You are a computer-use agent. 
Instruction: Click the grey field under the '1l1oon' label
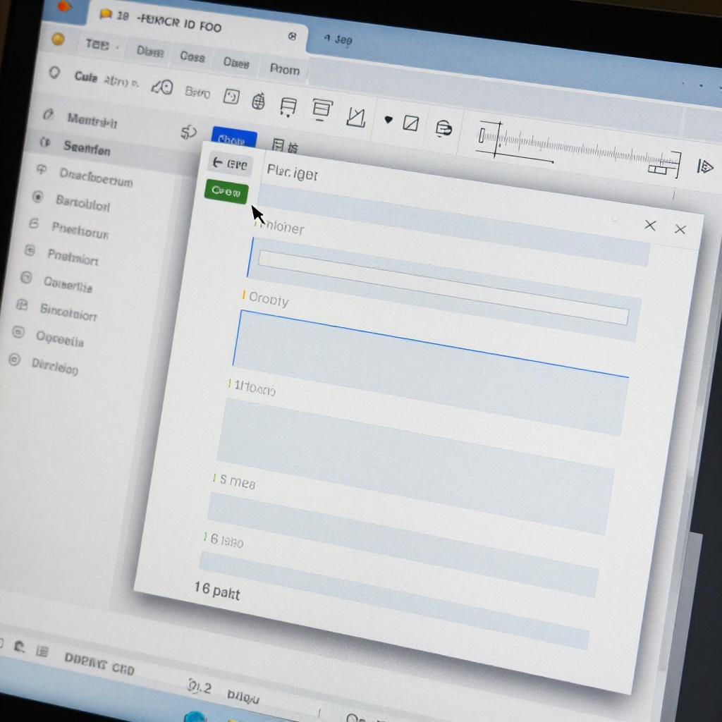[415, 466]
